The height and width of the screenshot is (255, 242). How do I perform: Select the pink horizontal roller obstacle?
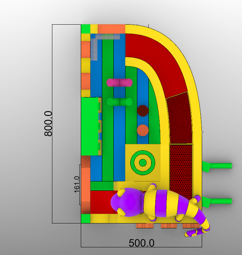pos(120,83)
